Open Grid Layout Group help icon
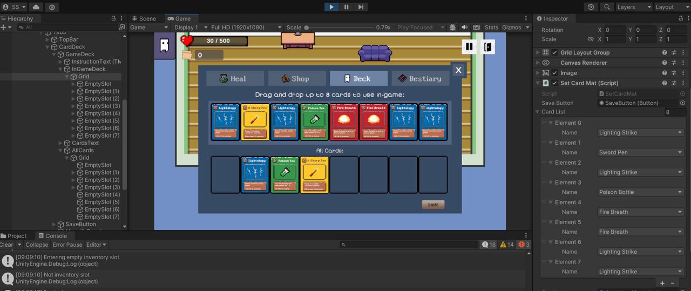The image size is (691, 291). [x=665, y=52]
